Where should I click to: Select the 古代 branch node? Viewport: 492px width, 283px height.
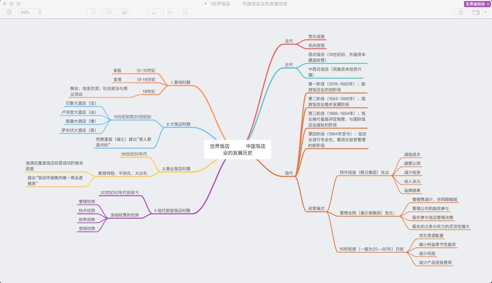289,41
